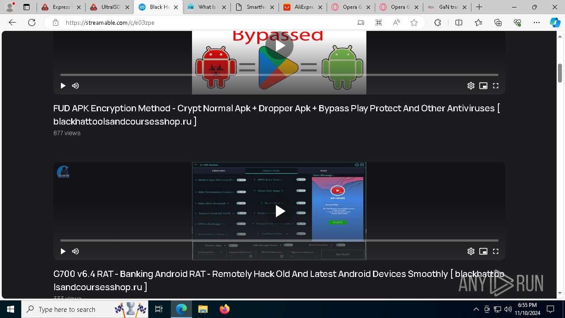
Task: Add this page to favorites star
Action: (x=414, y=23)
